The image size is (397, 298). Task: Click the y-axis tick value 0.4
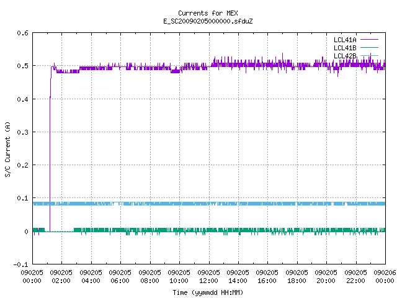pos(22,99)
